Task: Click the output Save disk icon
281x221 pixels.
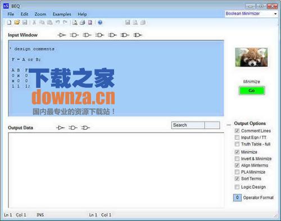Action: [x=128, y=22]
